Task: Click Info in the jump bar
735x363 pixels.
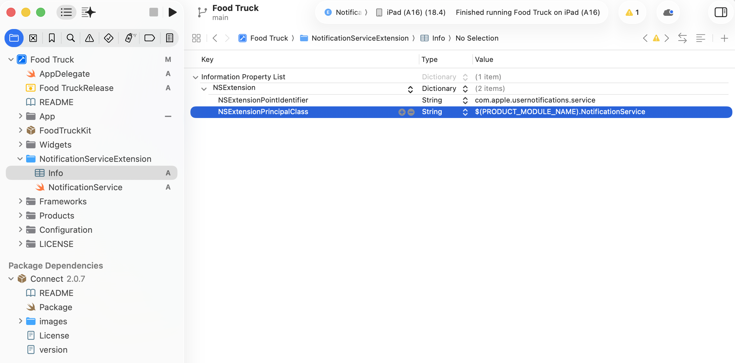Action: pyautogui.click(x=438, y=38)
